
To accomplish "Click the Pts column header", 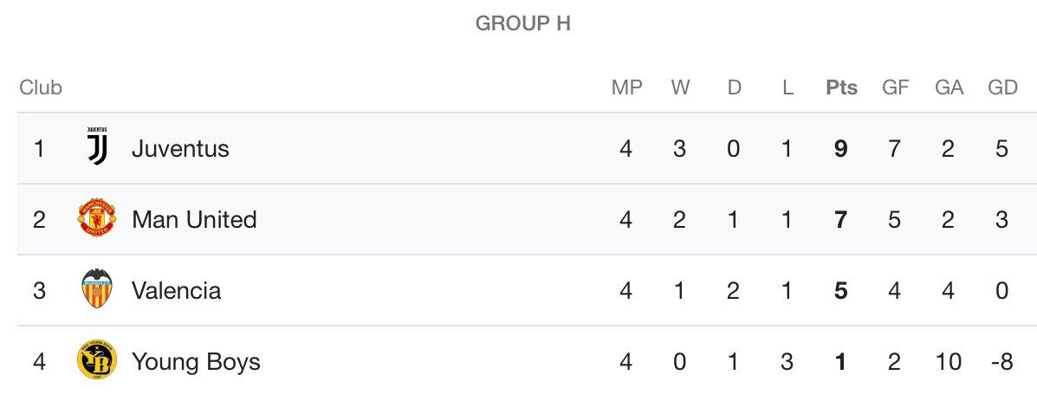I will pos(842,87).
